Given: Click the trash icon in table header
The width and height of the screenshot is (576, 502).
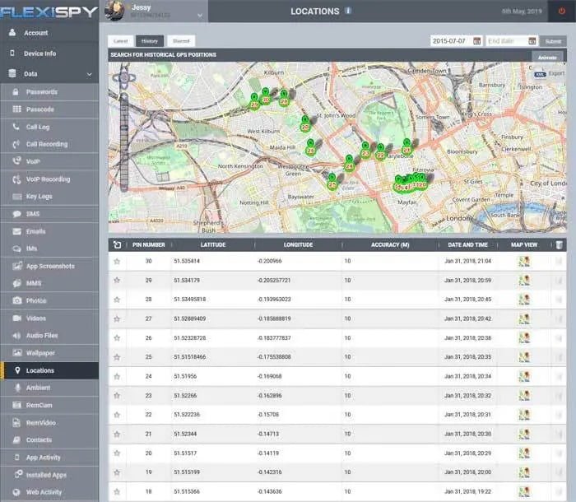Looking at the screenshot, I should pyautogui.click(x=559, y=244).
